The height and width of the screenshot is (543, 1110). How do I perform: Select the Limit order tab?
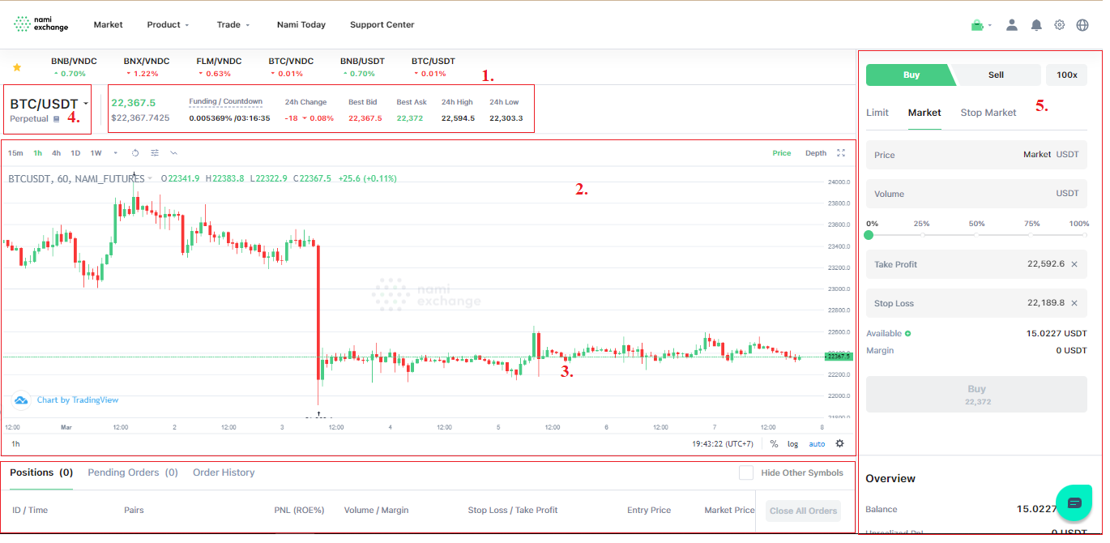[877, 113]
